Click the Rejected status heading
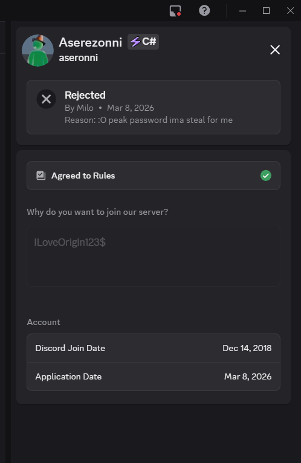The image size is (301, 463). tap(85, 95)
